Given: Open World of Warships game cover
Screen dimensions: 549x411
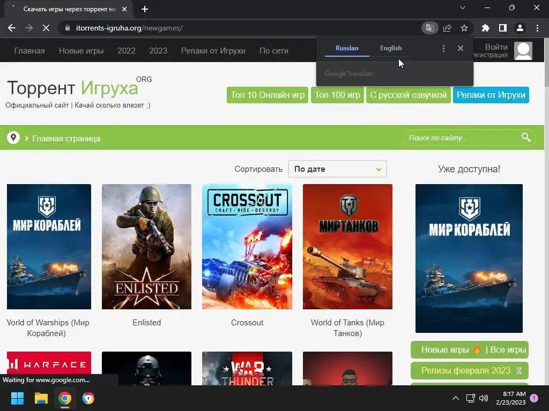Looking at the screenshot, I should pyautogui.click(x=49, y=247).
